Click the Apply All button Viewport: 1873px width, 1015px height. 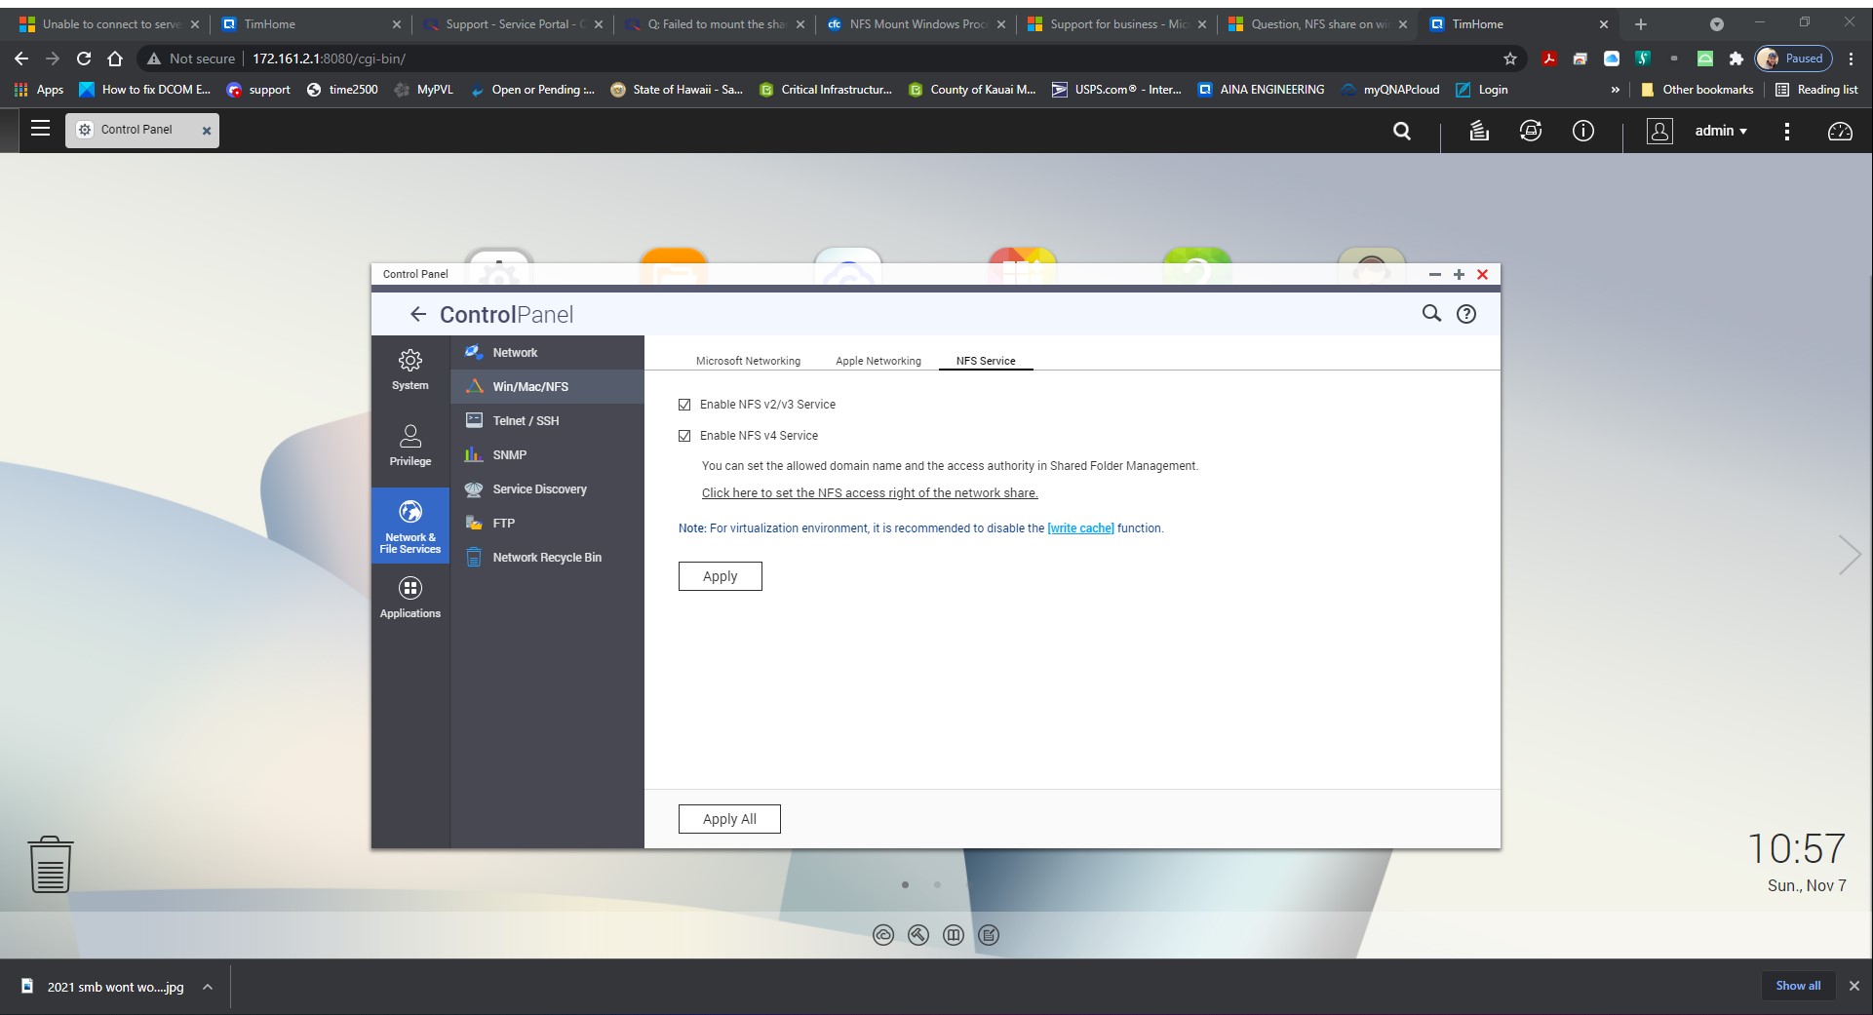[x=728, y=818]
